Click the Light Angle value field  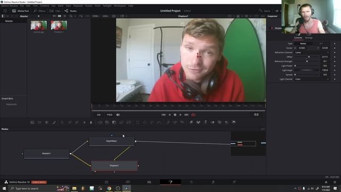pyautogui.click(x=325, y=70)
